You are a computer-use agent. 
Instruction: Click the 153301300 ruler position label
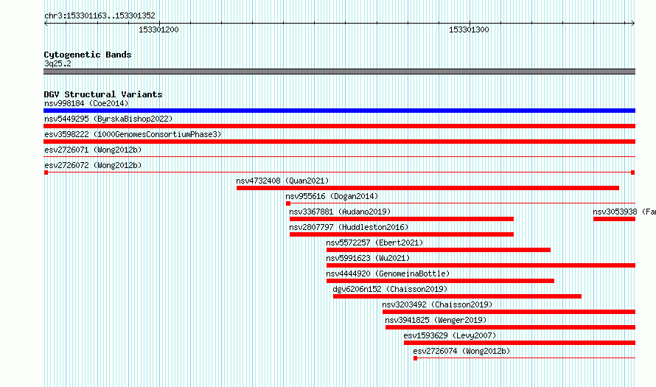pyautogui.click(x=469, y=29)
